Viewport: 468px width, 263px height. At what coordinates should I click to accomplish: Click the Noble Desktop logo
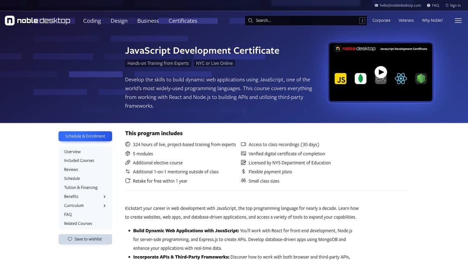37,21
